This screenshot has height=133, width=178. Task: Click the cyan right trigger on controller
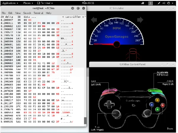point(158,94)
